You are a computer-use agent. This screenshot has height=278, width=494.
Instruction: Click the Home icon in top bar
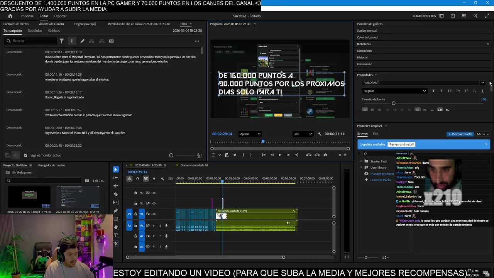click(x=10, y=16)
